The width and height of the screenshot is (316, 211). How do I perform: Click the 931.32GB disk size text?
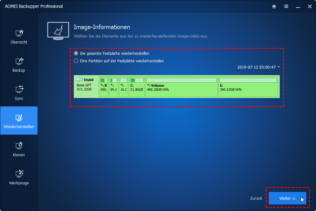[x=84, y=89]
